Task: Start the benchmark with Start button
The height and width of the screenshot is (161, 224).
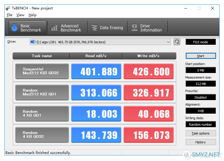Action: [201, 56]
